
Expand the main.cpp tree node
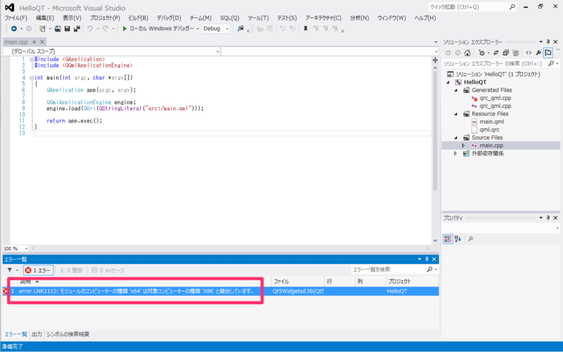463,146
